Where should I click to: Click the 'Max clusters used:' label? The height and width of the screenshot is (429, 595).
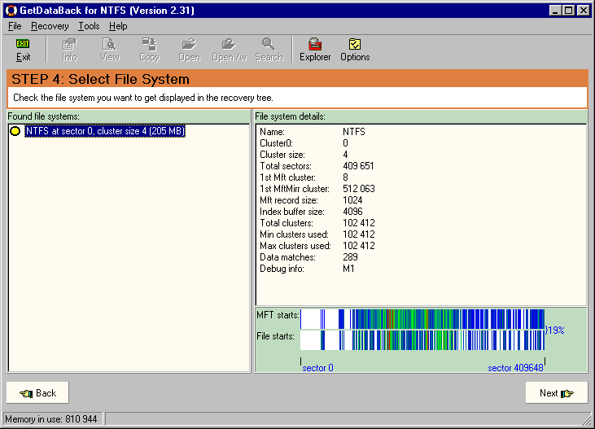pyautogui.click(x=295, y=246)
